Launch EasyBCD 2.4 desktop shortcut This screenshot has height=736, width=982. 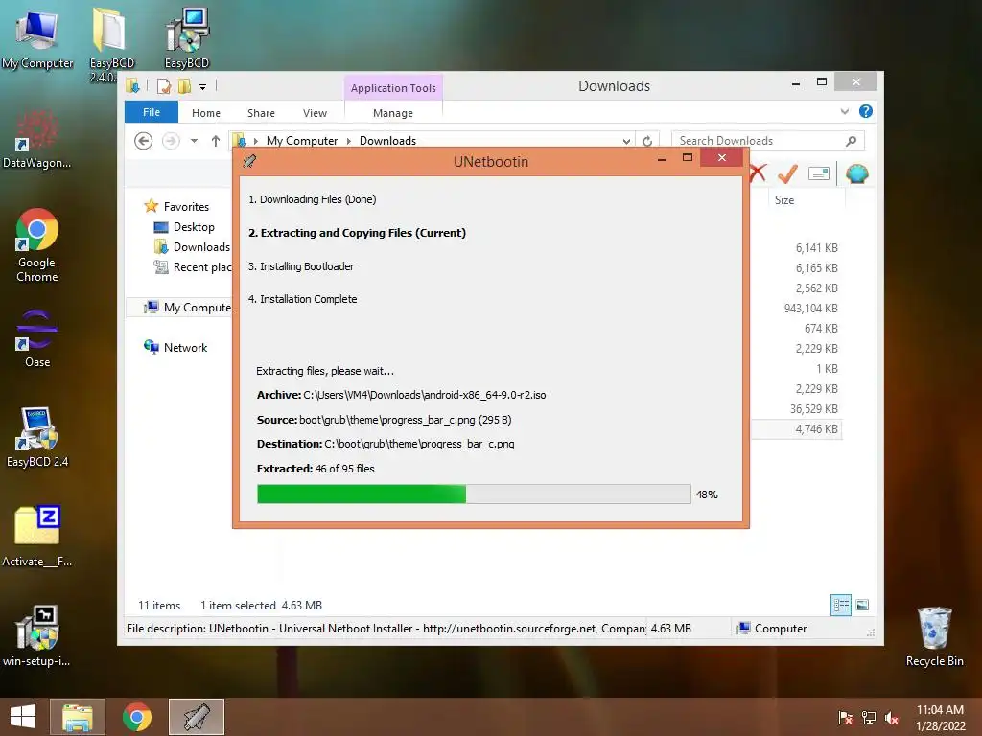point(37,437)
